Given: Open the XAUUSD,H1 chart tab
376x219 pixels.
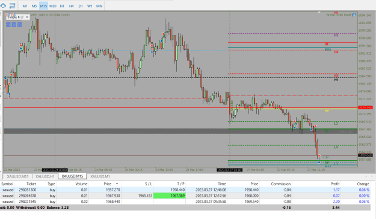Looking at the screenshot, I should 45,176.
